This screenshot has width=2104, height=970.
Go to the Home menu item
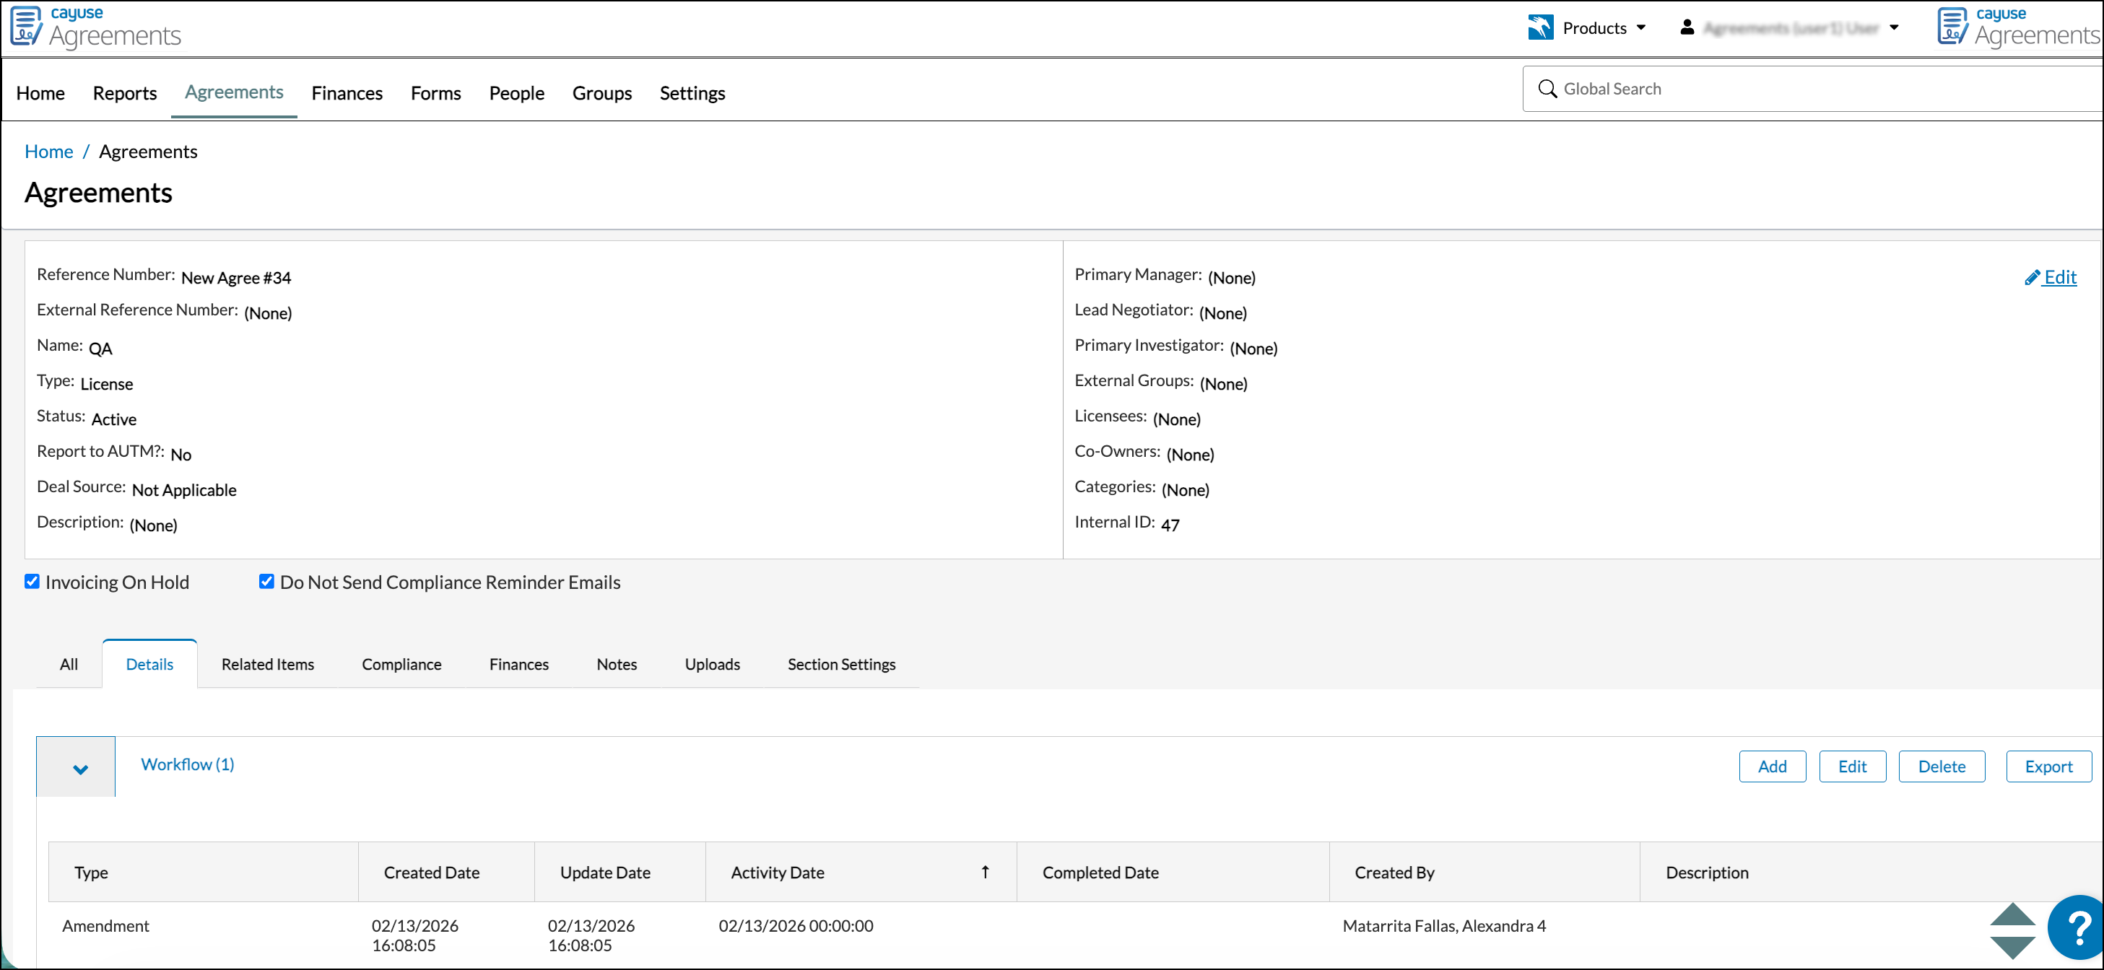pos(40,93)
